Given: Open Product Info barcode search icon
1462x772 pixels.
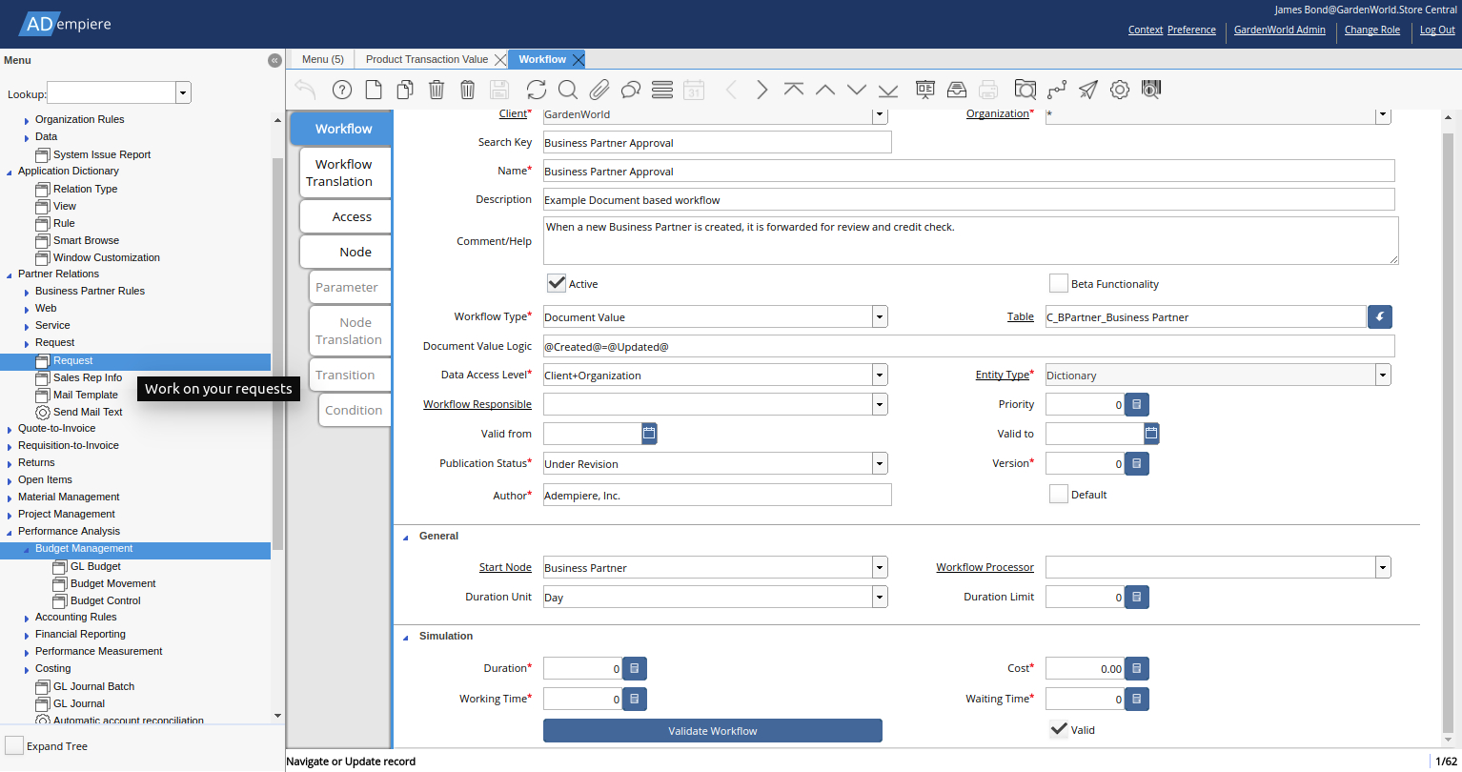Looking at the screenshot, I should point(1151,90).
